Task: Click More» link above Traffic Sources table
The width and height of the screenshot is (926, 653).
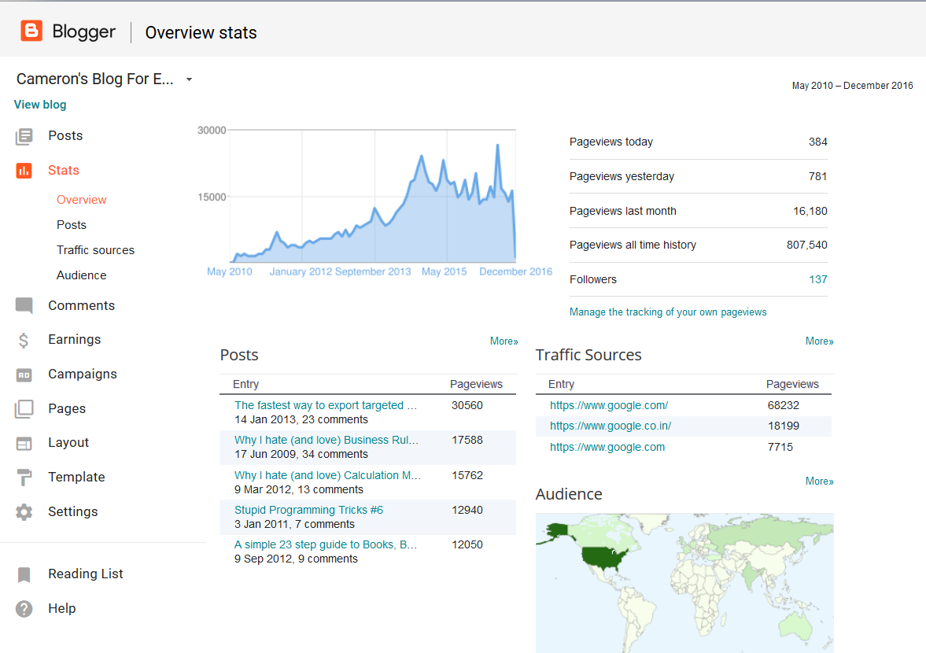Action: [x=819, y=341]
